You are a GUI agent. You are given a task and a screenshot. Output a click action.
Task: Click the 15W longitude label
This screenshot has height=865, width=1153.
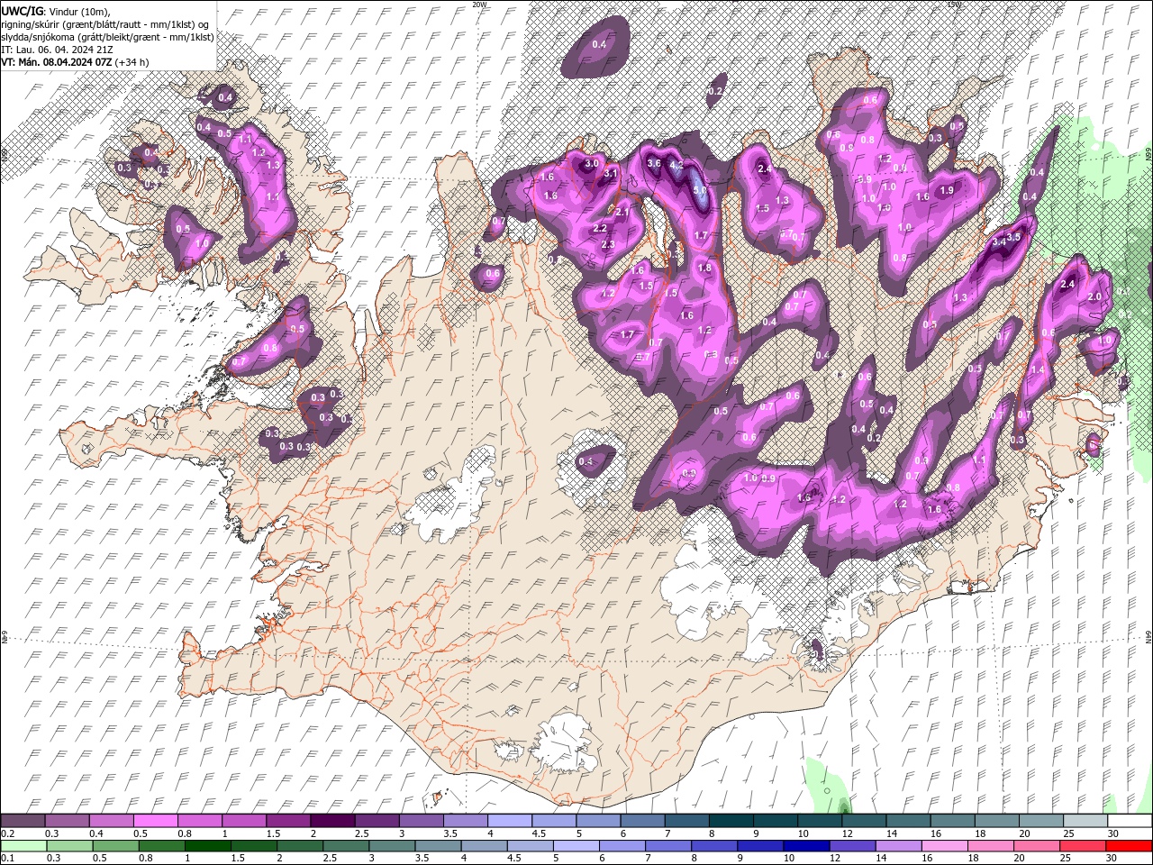click(955, 5)
